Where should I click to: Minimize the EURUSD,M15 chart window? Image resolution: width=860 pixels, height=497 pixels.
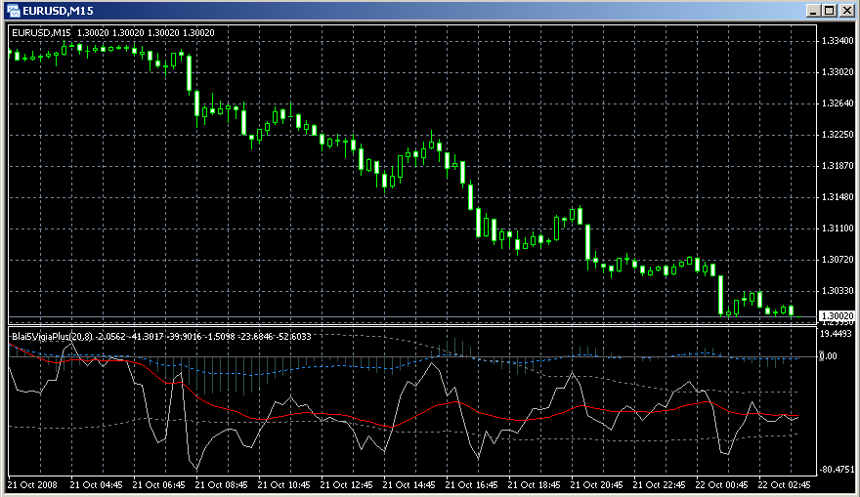pos(813,10)
